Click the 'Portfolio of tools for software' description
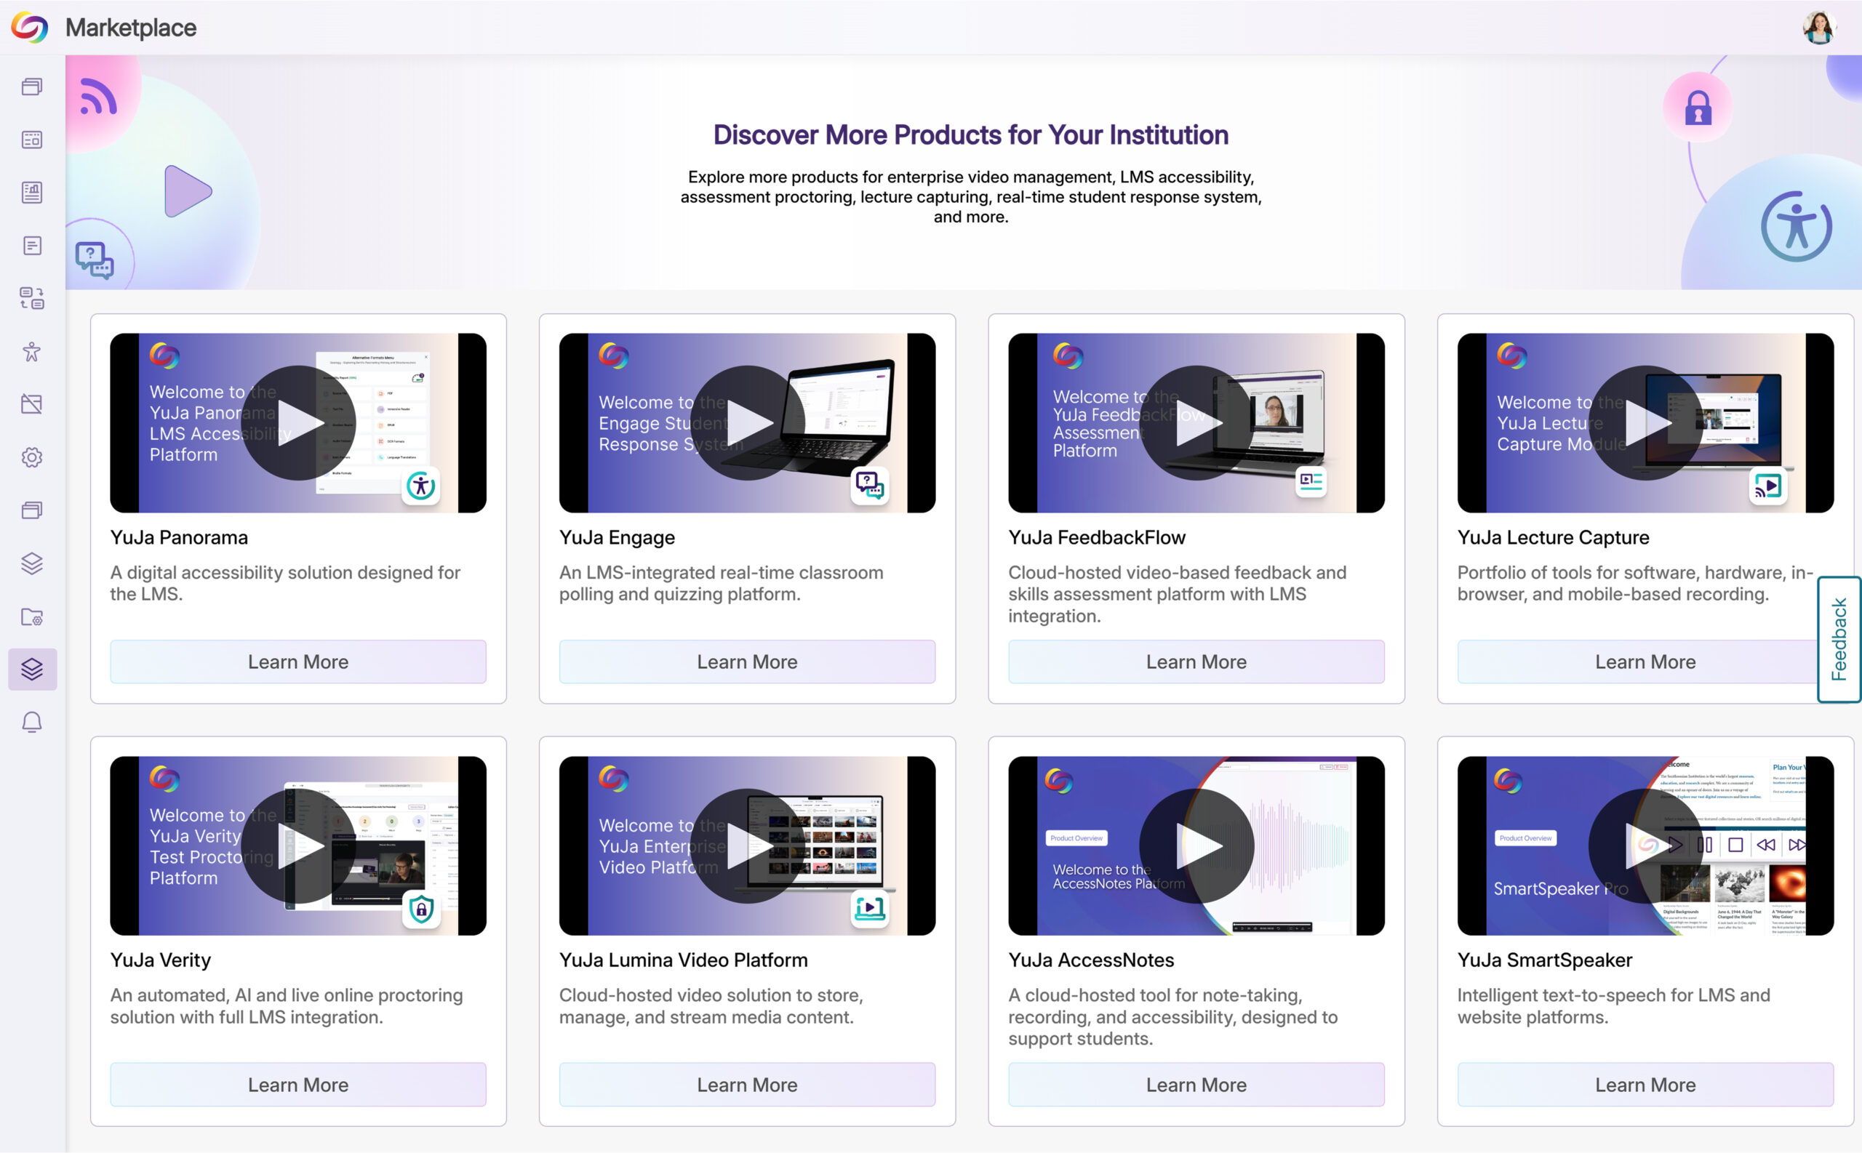1862x1153 pixels. point(1636,583)
